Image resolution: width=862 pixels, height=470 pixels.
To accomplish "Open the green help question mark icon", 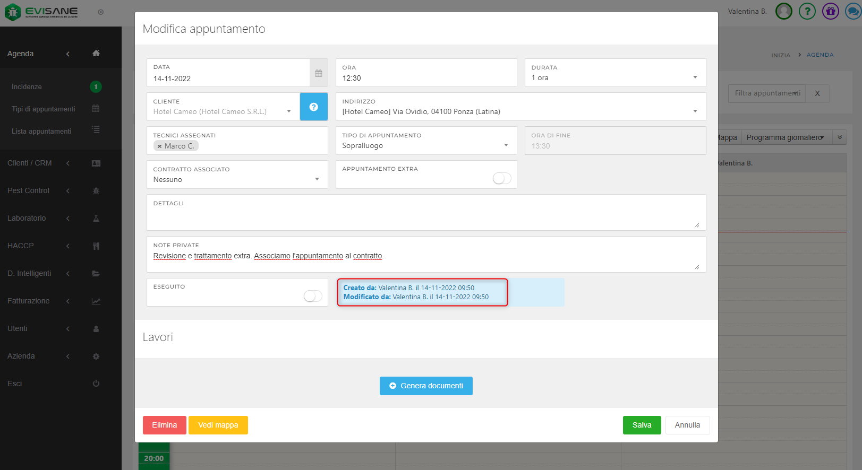I will [807, 11].
